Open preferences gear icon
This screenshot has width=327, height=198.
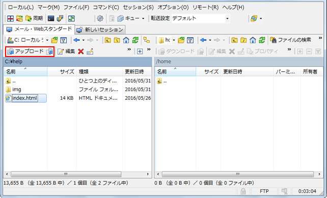point(100,18)
